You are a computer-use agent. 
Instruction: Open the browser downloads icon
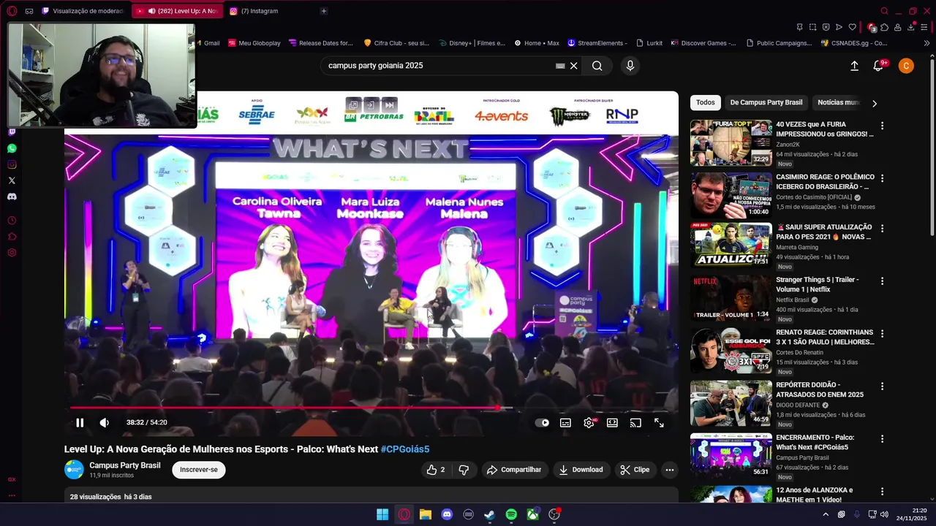tap(912, 27)
